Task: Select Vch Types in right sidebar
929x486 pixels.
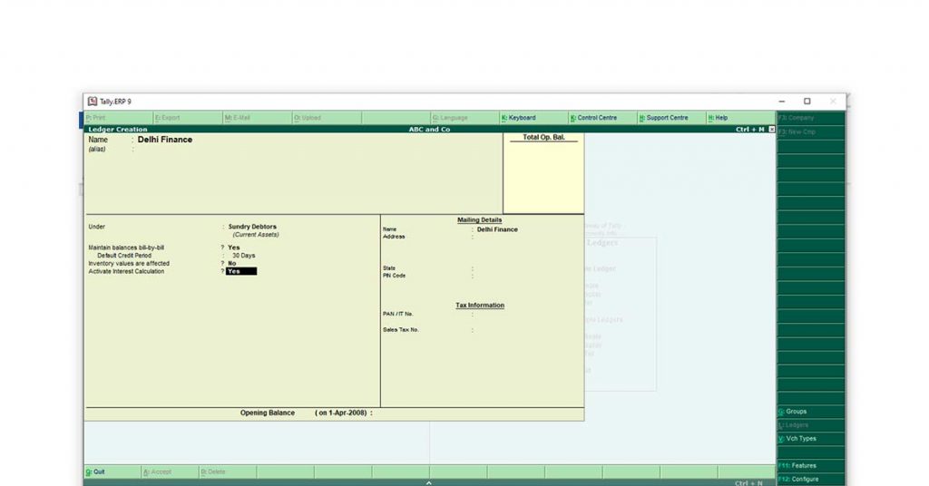Action: (x=799, y=439)
